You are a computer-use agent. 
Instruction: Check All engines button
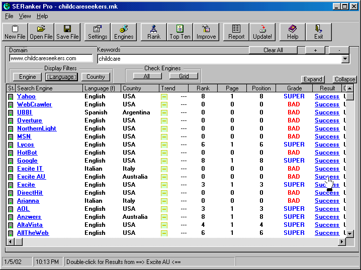[x=147, y=76]
